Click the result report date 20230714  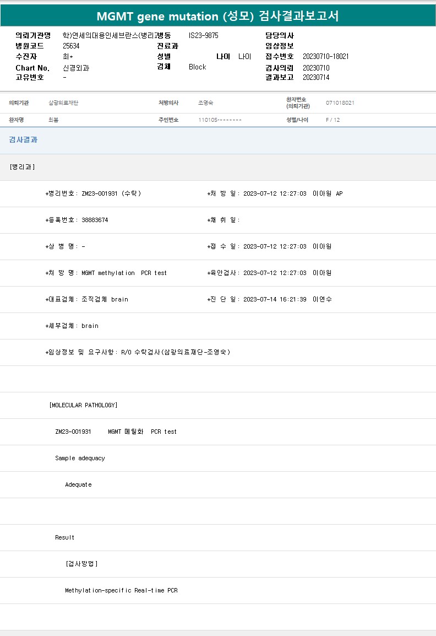(316, 77)
